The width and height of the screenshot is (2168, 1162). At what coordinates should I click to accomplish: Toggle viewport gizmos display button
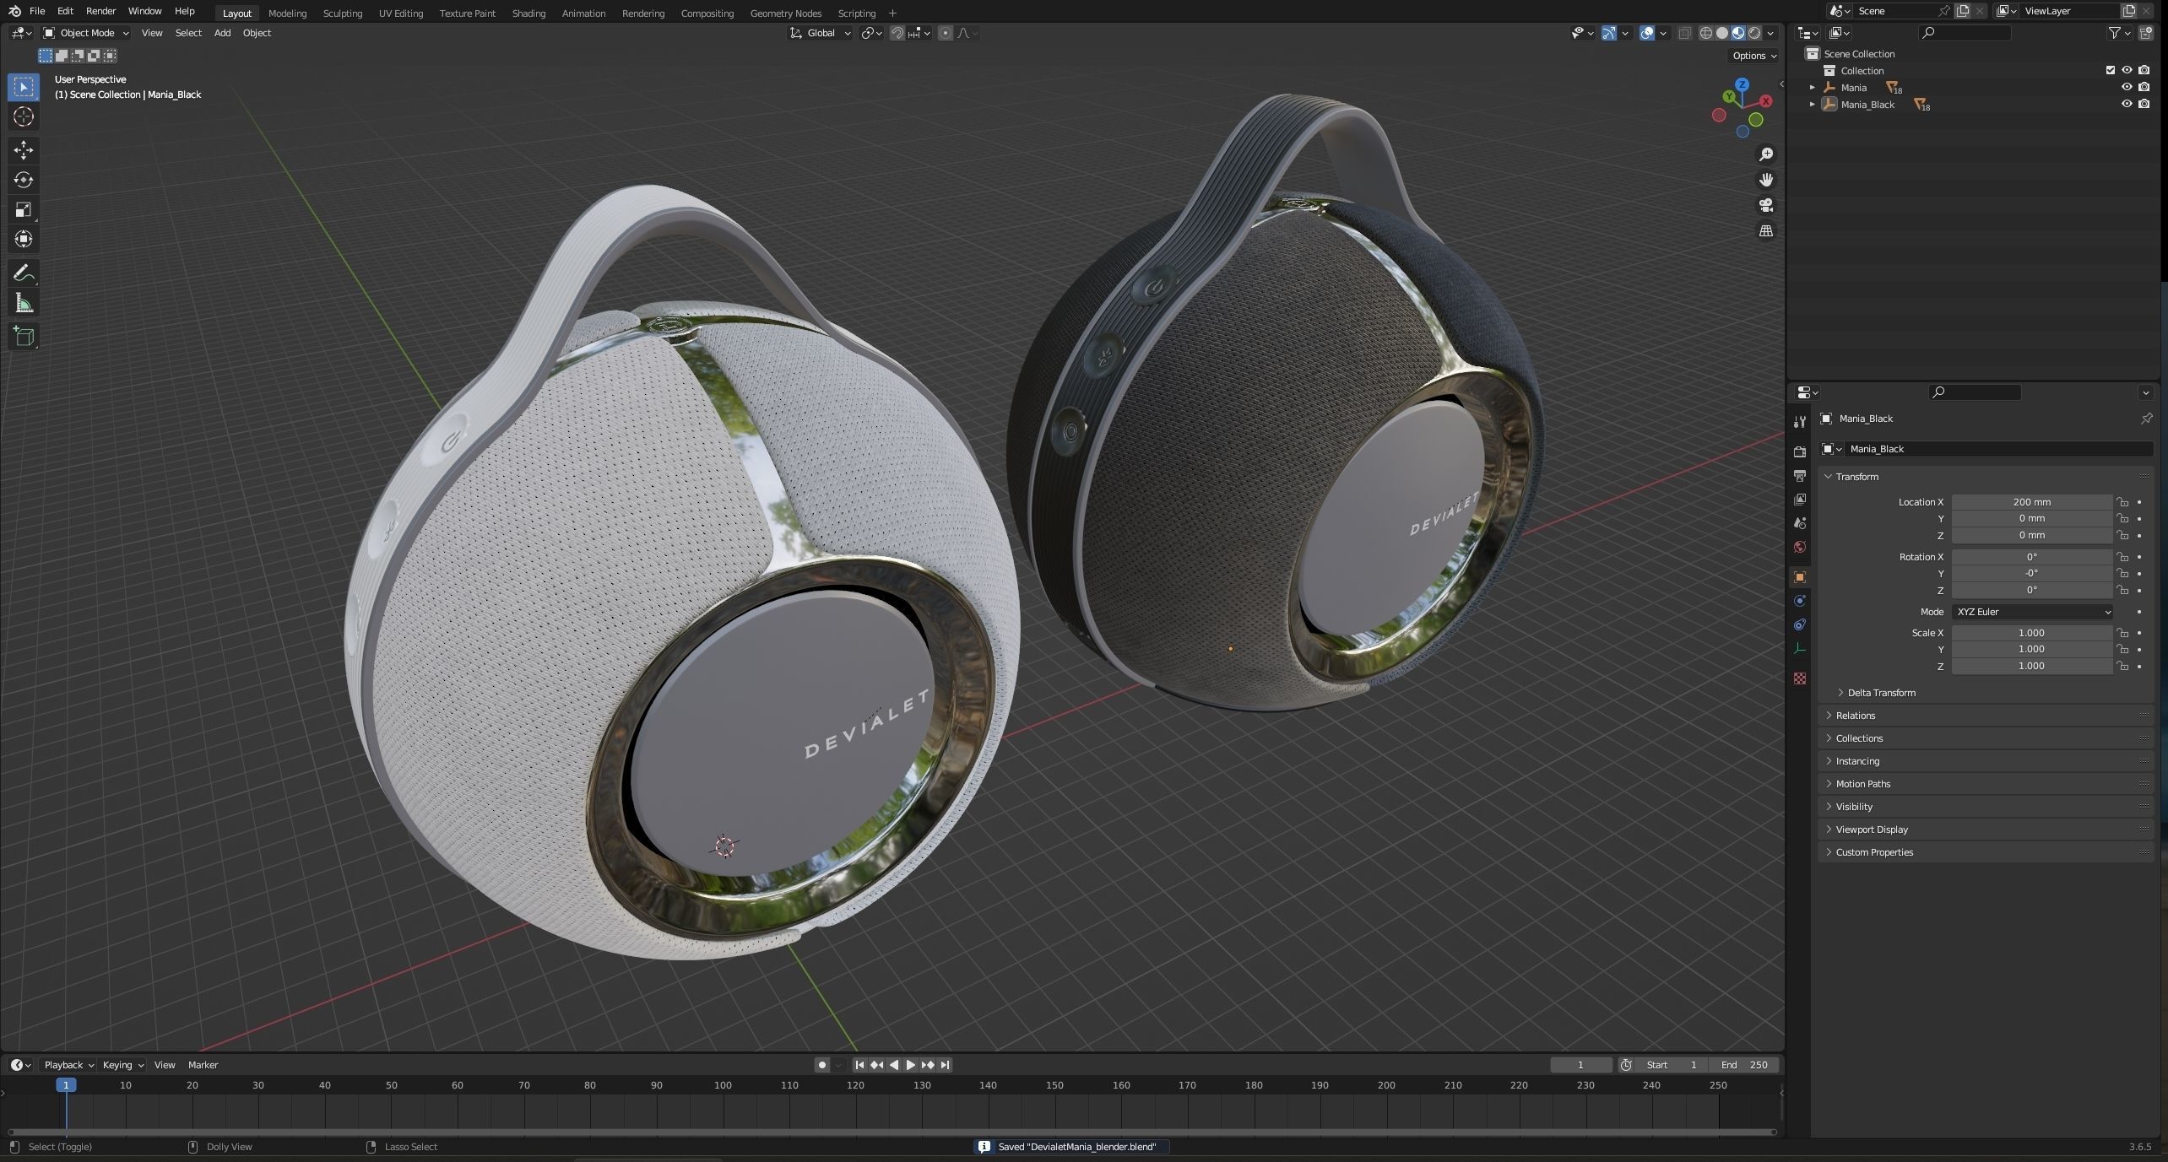[1608, 33]
